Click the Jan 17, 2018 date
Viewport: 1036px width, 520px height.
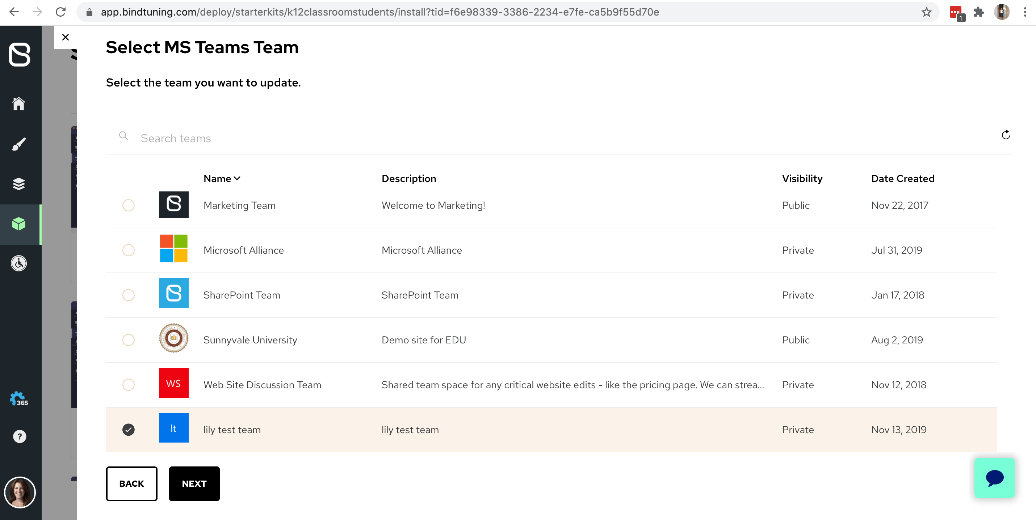coord(898,295)
